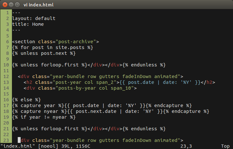The width and height of the screenshot is (233, 149).
Task: Click the window title 'vi index.html'
Action: tap(38, 5)
